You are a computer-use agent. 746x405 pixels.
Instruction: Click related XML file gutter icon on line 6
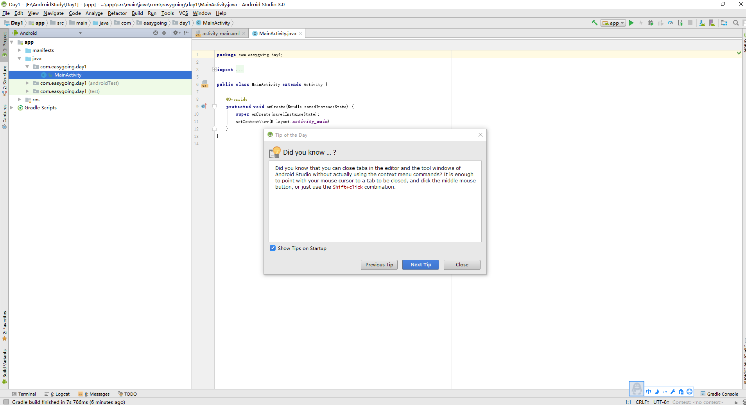click(x=204, y=84)
